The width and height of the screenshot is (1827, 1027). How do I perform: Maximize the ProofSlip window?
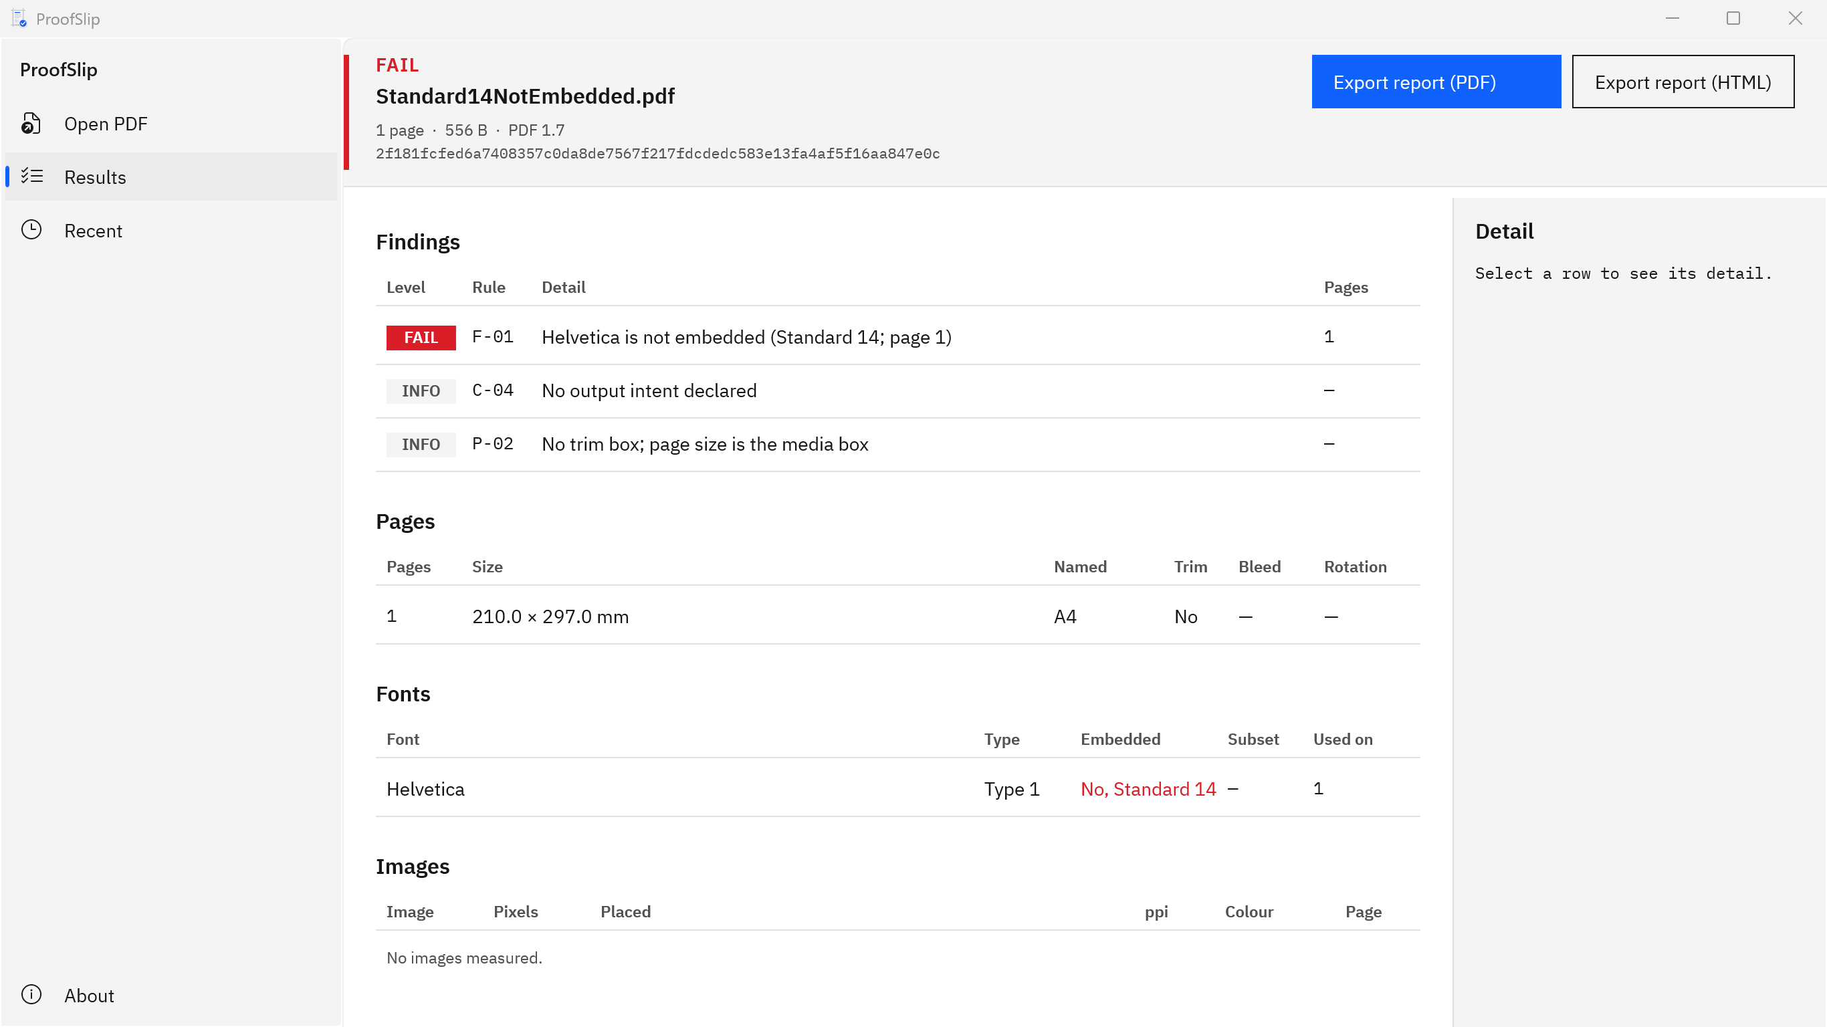[x=1733, y=19]
